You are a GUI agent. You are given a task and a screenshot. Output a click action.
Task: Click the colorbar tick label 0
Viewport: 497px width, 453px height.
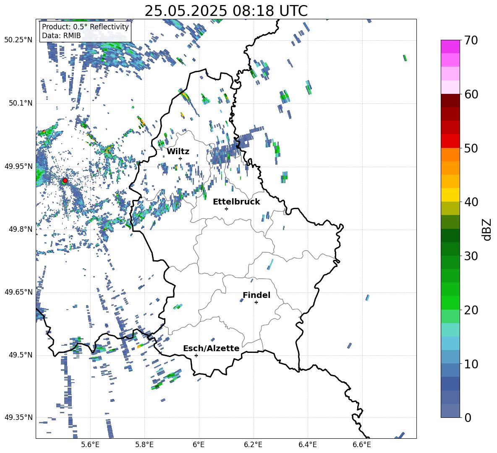tap(468, 417)
